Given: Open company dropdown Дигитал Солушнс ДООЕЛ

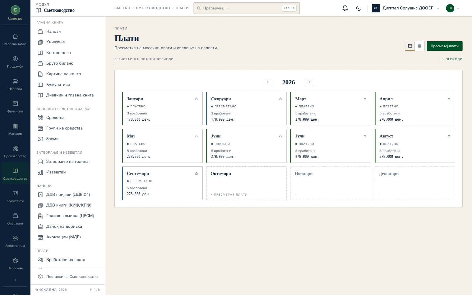Looking at the screenshot, I should pyautogui.click(x=406, y=8).
